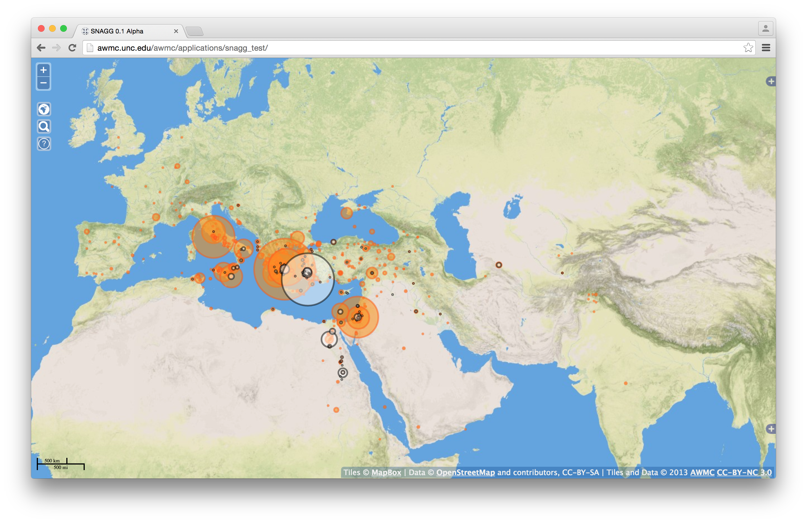Open the Chrome hamburger menu
Screen dimensions: 807x523
pyautogui.click(x=766, y=48)
